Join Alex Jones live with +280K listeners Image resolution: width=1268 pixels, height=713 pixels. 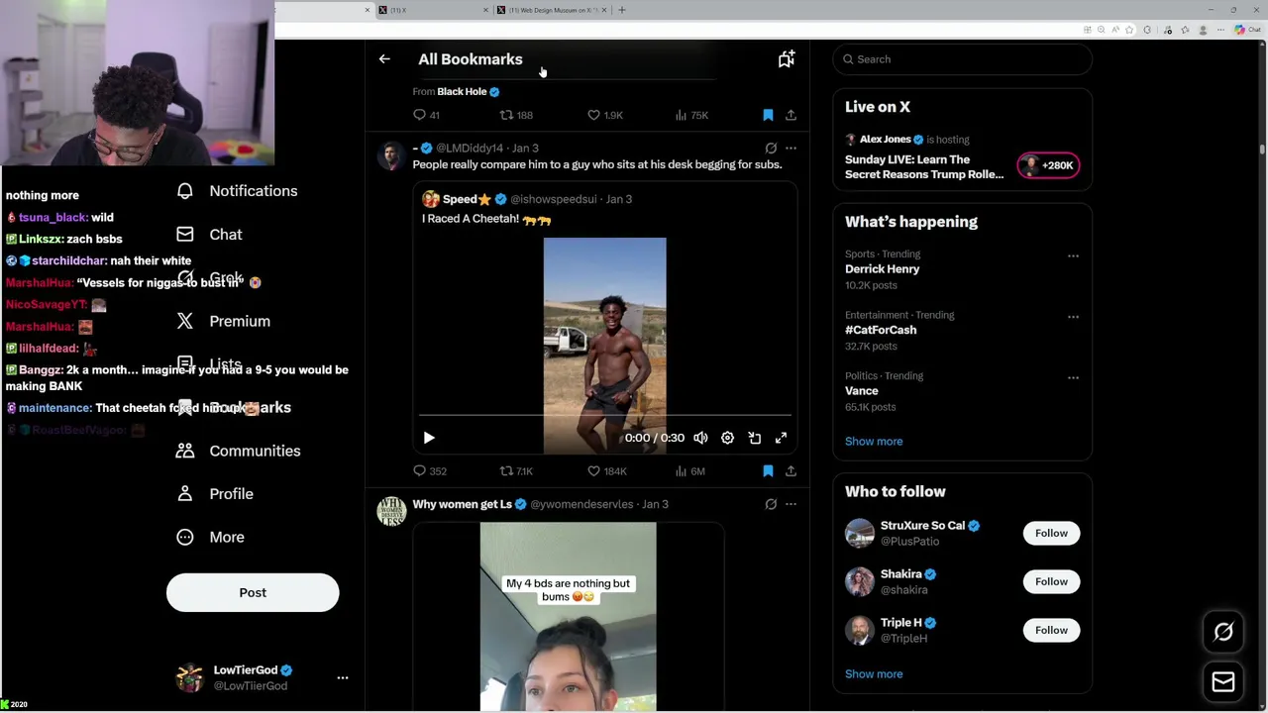coord(1048,165)
